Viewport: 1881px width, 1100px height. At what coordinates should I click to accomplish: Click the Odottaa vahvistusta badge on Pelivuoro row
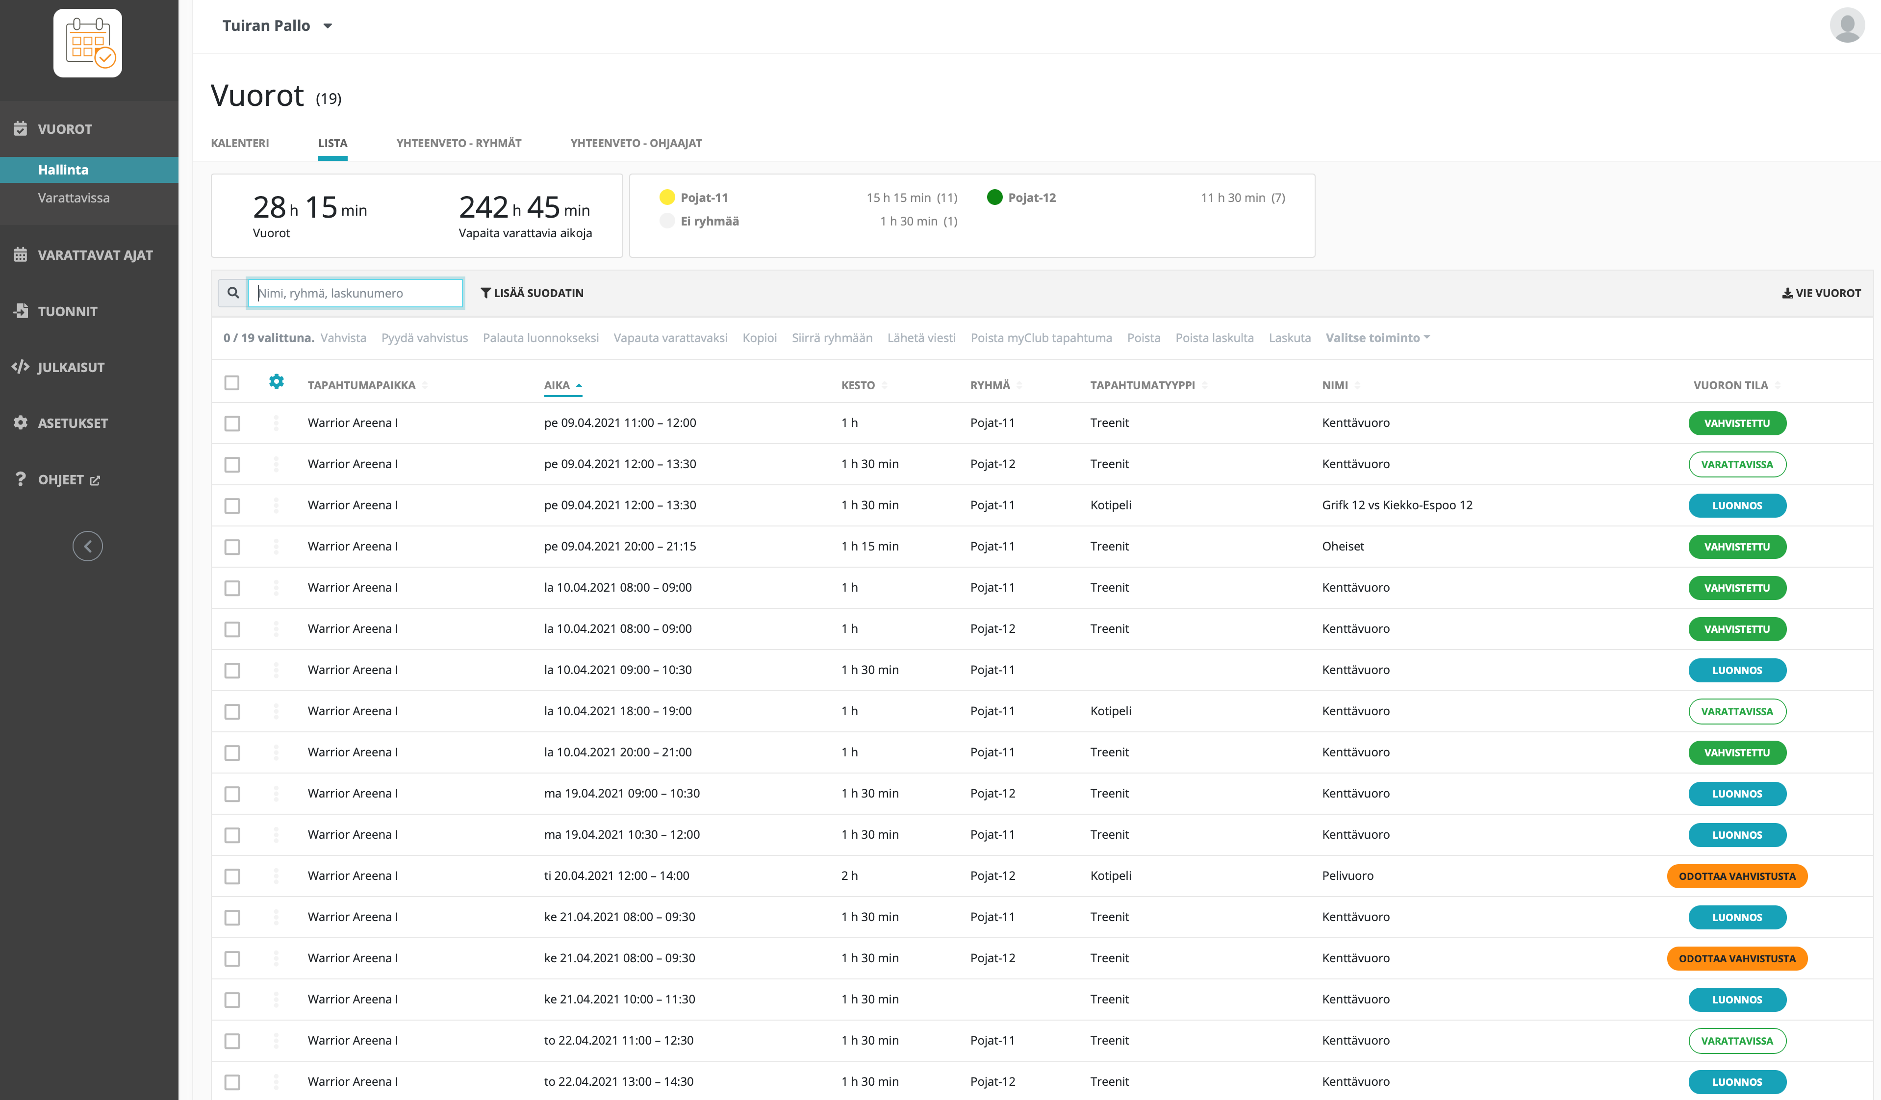(1737, 876)
